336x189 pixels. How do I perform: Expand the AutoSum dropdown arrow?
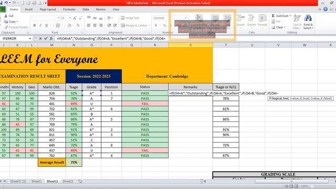click(x=290, y=16)
